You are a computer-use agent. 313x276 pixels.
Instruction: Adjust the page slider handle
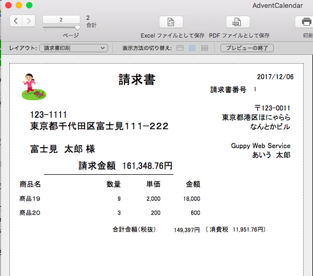click(x=77, y=28)
